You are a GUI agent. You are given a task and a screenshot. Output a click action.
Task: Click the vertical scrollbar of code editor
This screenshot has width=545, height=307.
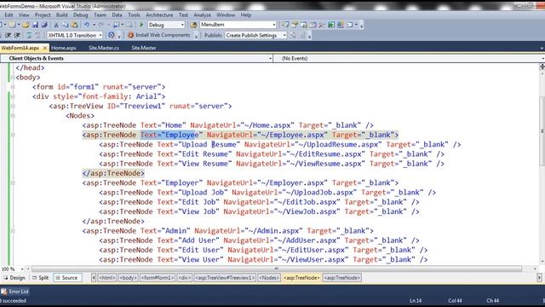(x=542, y=130)
